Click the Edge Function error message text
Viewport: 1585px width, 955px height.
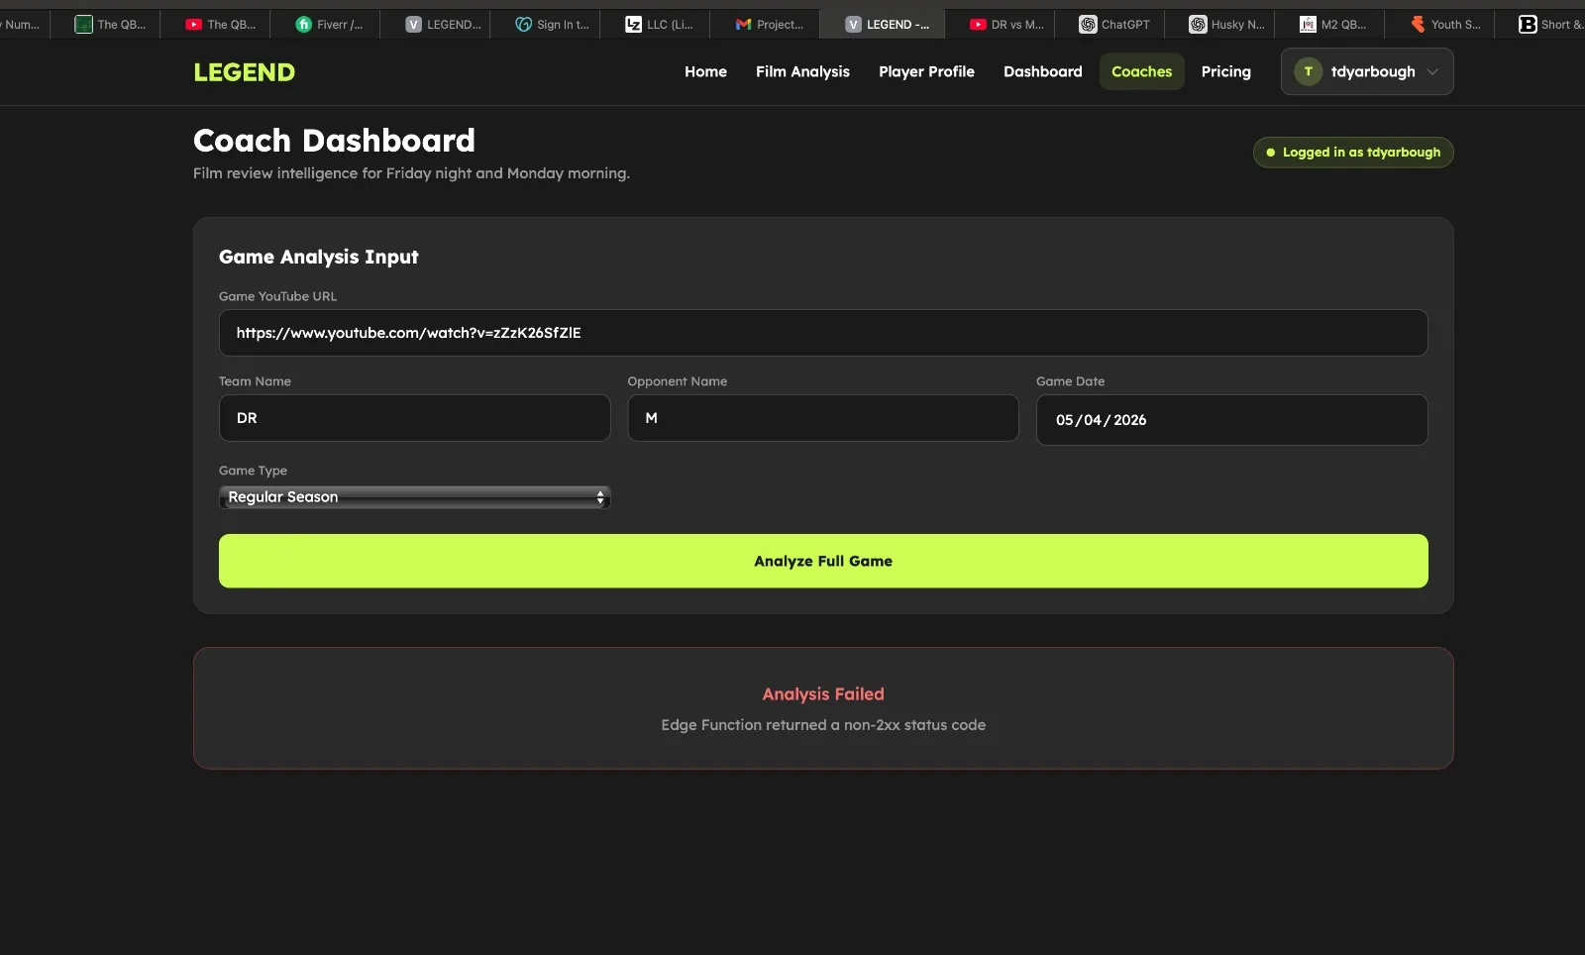tap(822, 725)
